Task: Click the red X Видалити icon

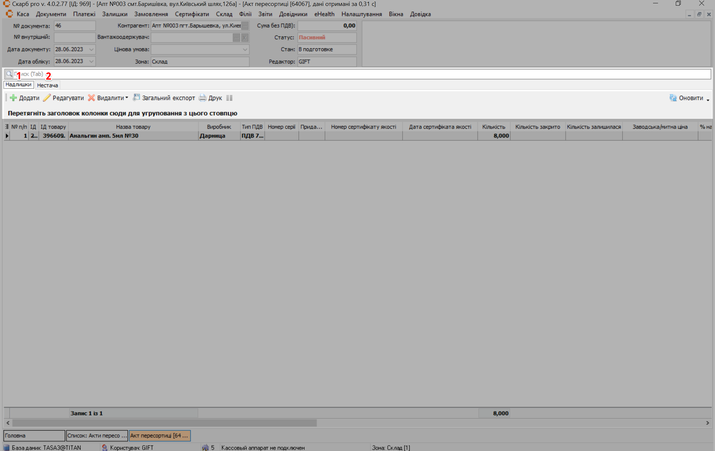Action: [x=91, y=98]
